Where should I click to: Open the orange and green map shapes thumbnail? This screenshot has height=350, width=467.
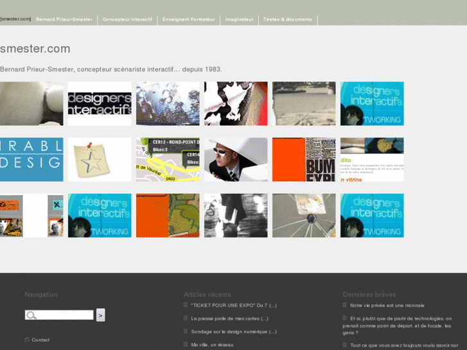pos(168,215)
